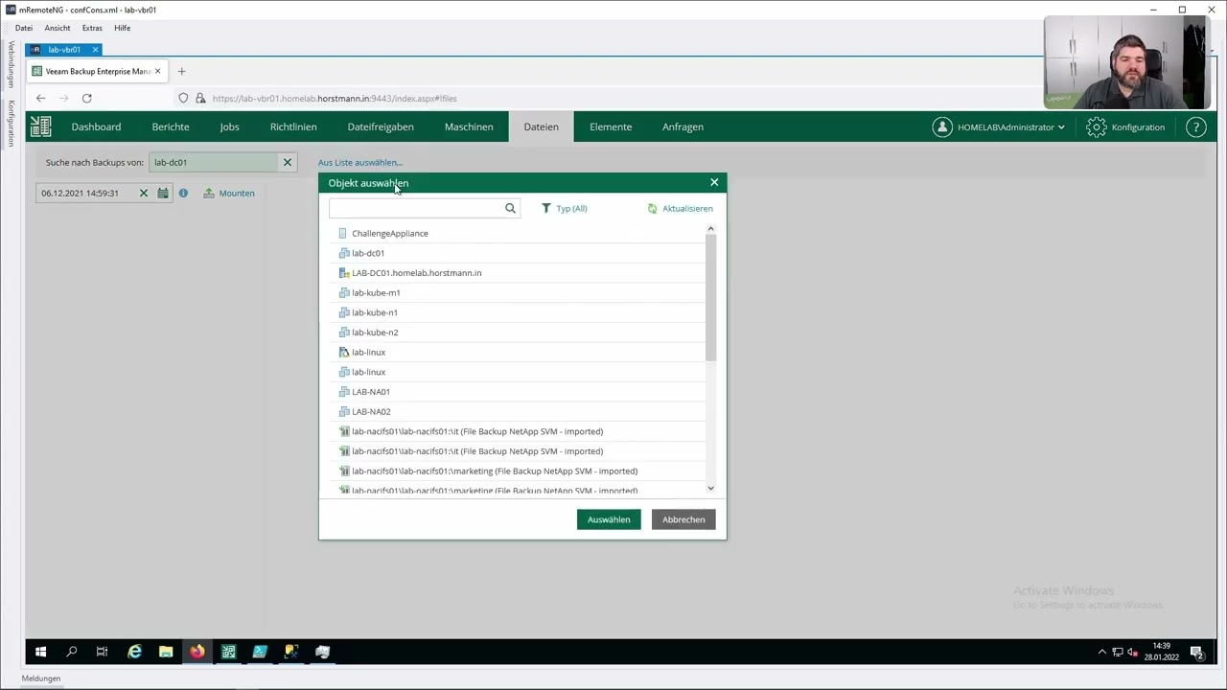Click the Aus Liste auswählen link
This screenshot has width=1227, height=690.
tap(360, 162)
